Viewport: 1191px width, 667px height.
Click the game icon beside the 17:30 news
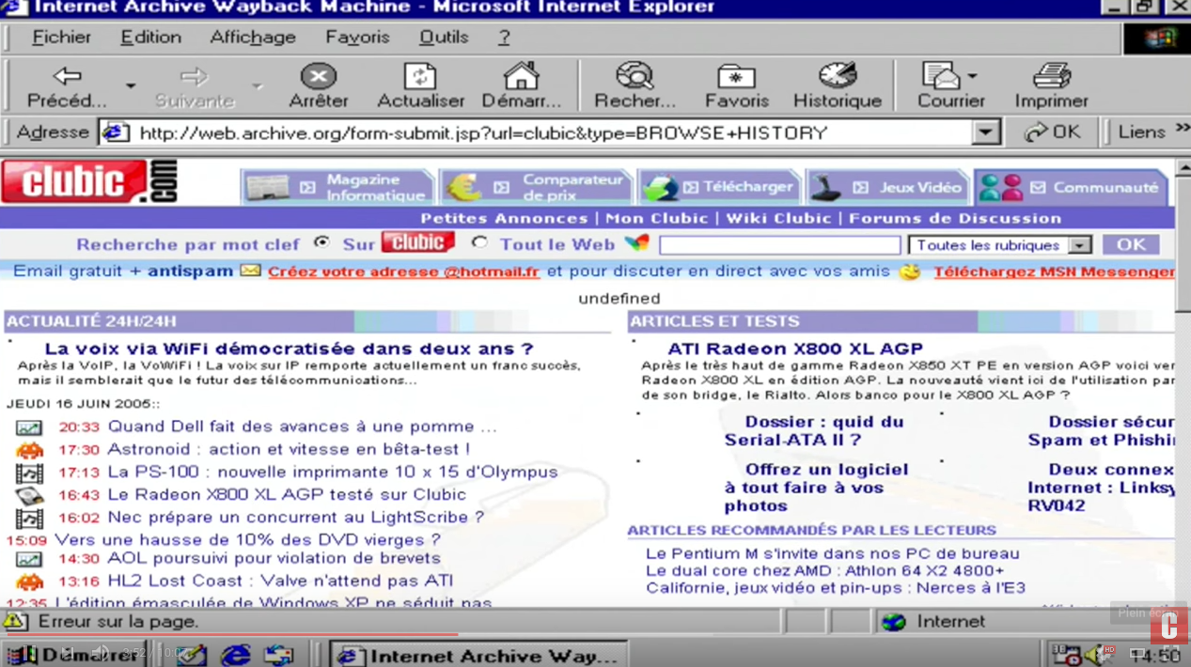29,450
